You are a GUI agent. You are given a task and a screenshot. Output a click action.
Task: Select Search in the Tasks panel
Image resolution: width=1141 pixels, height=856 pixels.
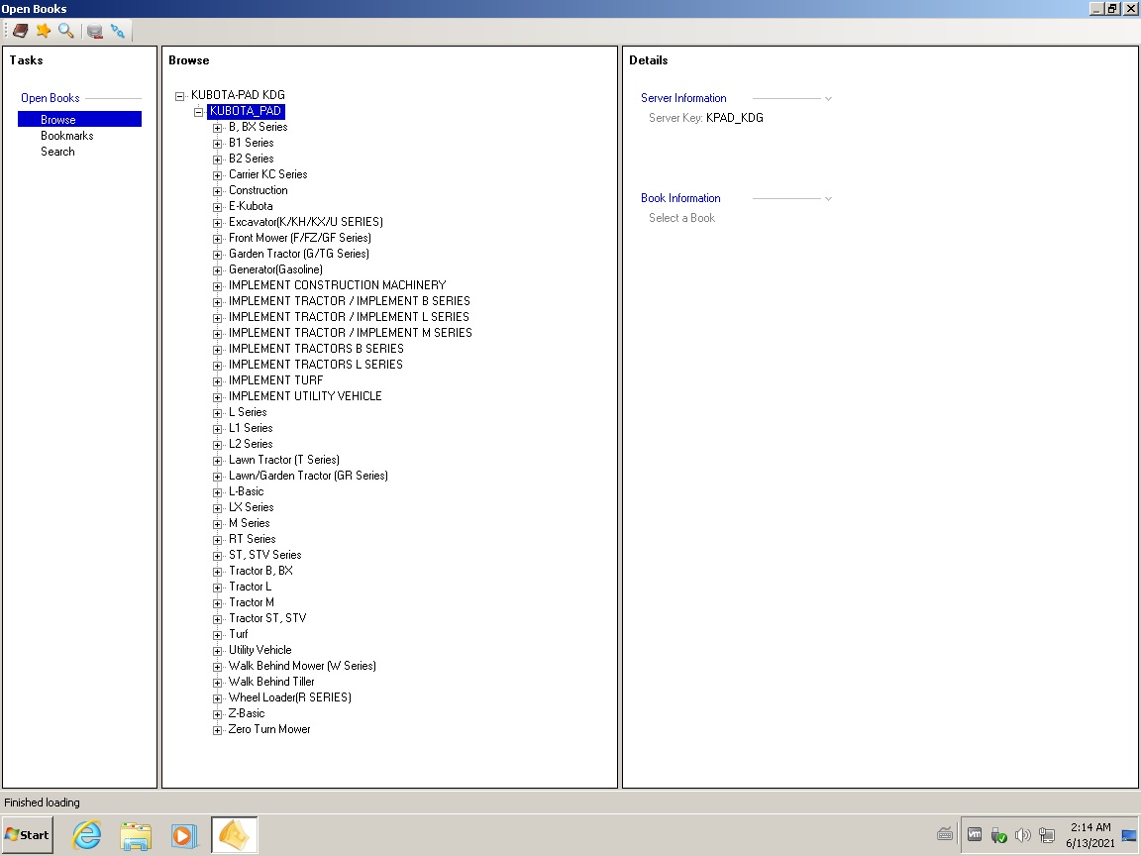pos(57,152)
